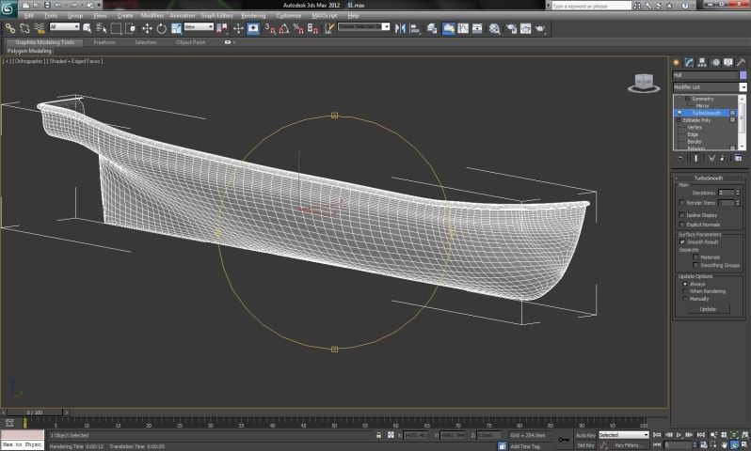The image size is (751, 451).
Task: Select the Always update option
Action: (685, 284)
